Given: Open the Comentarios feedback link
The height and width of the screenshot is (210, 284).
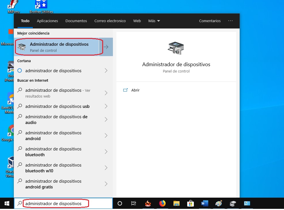Looking at the screenshot, I should (x=210, y=21).
